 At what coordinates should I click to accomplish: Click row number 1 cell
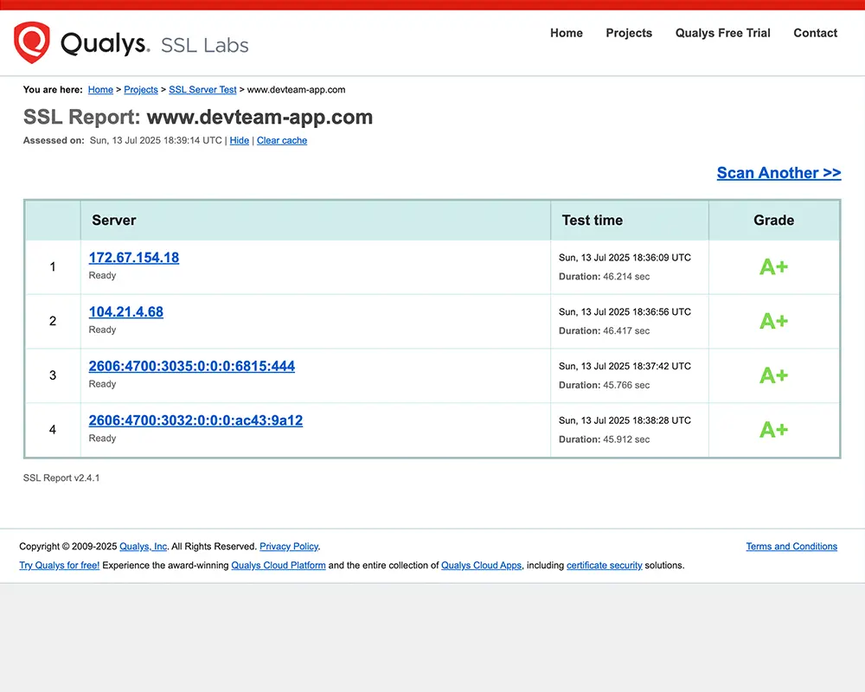point(53,267)
